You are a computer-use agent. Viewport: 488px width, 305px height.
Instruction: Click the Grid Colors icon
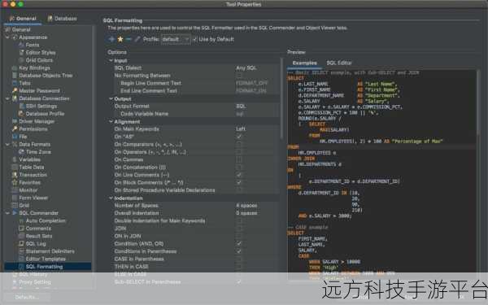(21, 60)
